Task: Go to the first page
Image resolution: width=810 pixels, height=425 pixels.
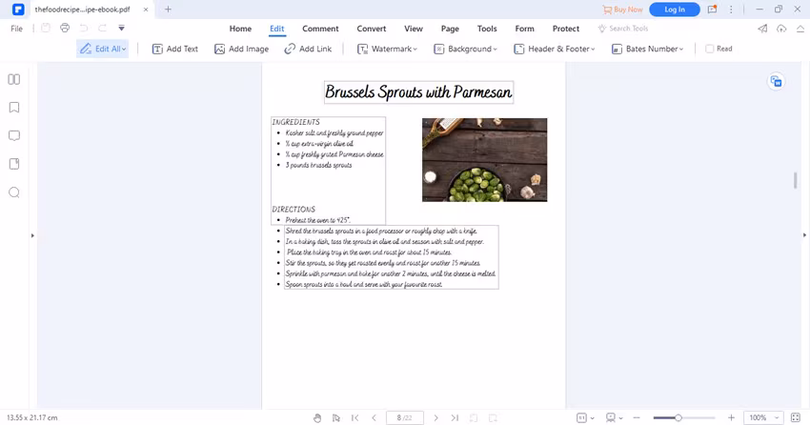Action: point(354,417)
